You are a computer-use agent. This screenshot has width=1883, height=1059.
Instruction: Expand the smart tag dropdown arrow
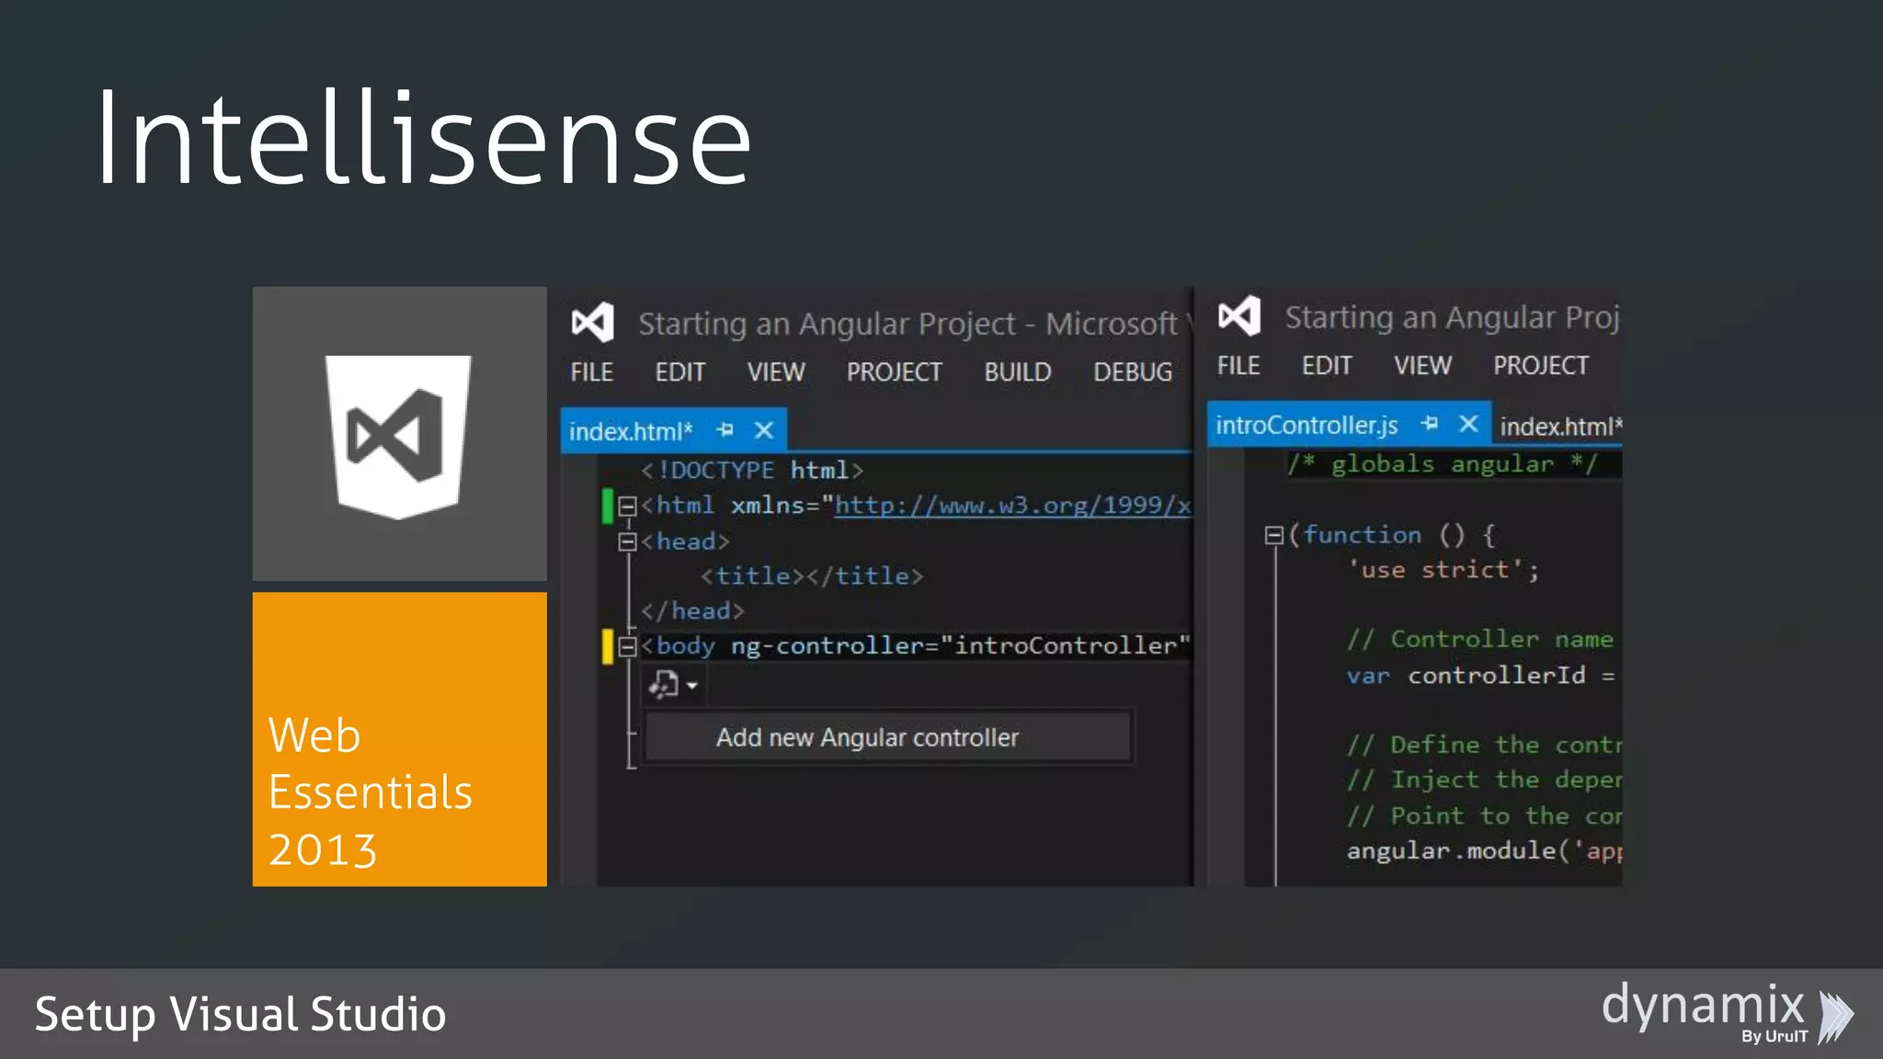click(692, 686)
